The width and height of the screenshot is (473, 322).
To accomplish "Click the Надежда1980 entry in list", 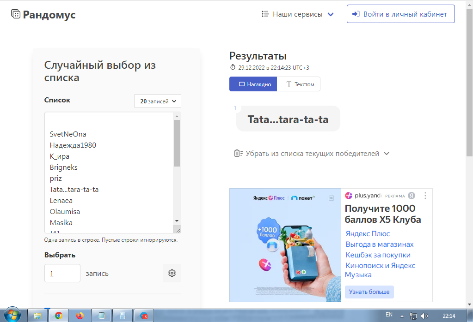I will (73, 145).
